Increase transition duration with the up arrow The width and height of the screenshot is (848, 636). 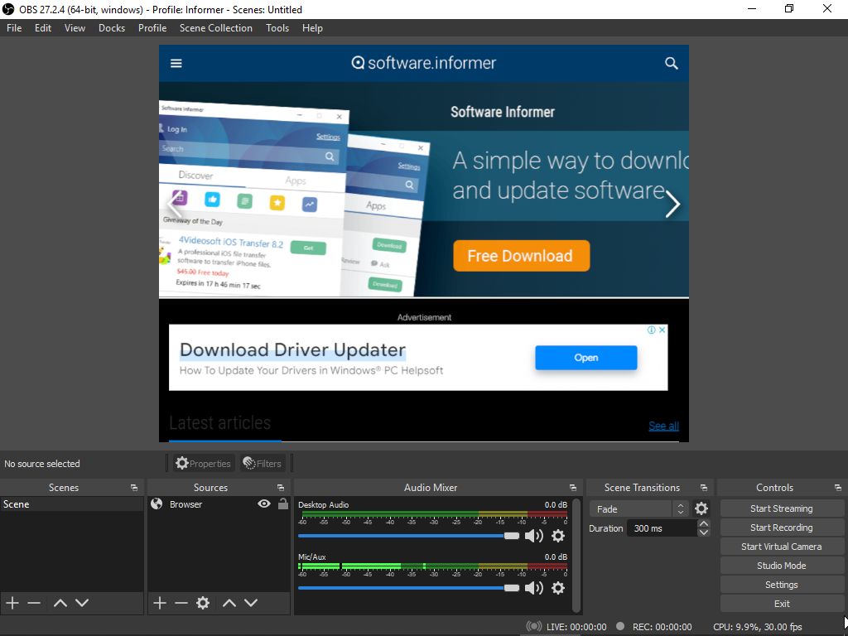coord(703,523)
